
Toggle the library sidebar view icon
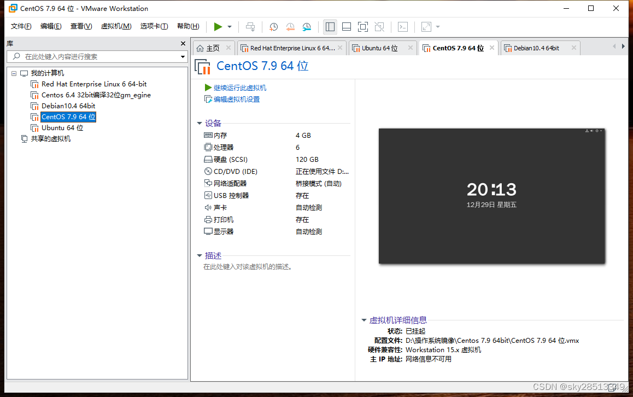(330, 27)
